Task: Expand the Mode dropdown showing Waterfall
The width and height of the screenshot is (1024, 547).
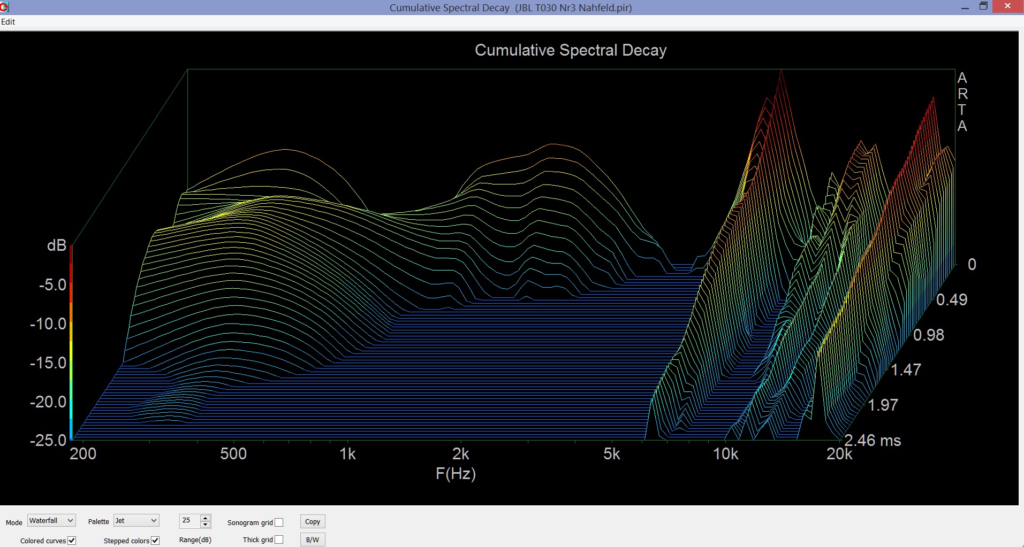Action: pyautogui.click(x=51, y=521)
